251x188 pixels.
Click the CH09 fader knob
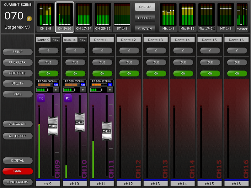[53, 126]
